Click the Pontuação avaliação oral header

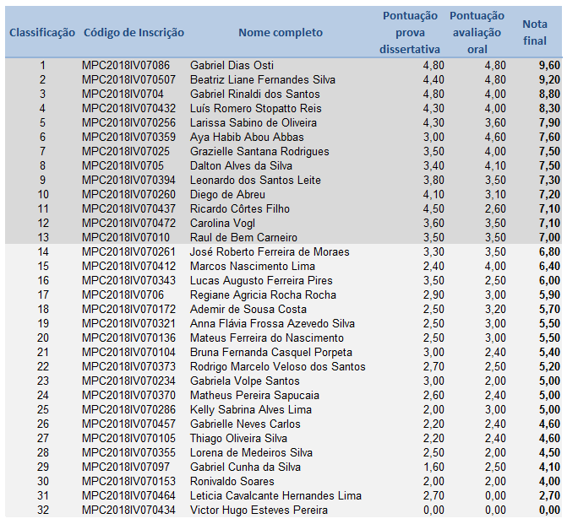pos(477,33)
